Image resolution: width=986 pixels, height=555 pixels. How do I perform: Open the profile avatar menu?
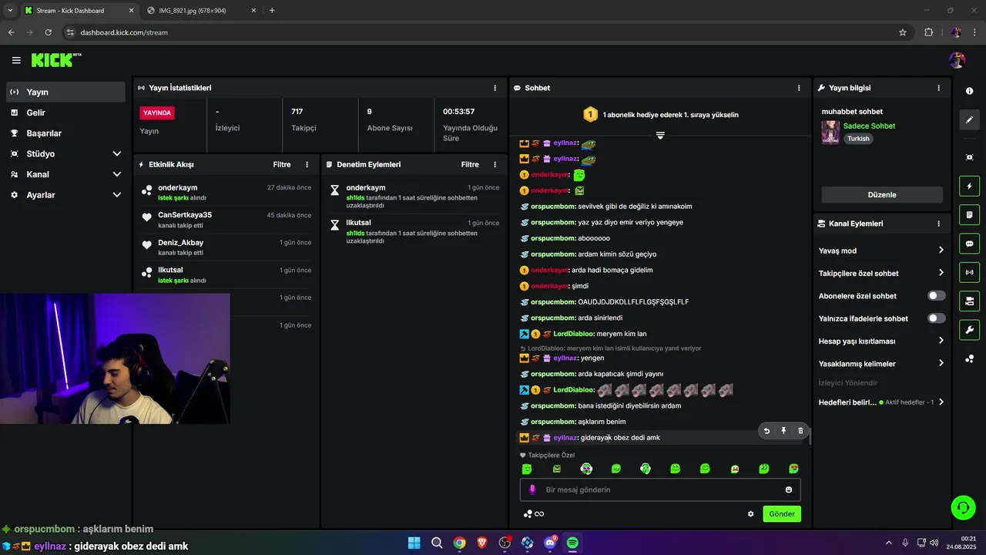click(x=957, y=60)
